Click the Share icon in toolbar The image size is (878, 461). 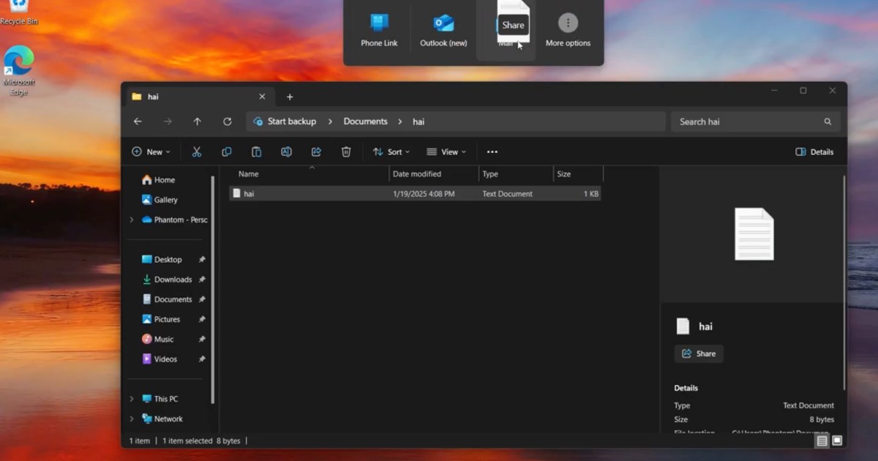(x=316, y=152)
